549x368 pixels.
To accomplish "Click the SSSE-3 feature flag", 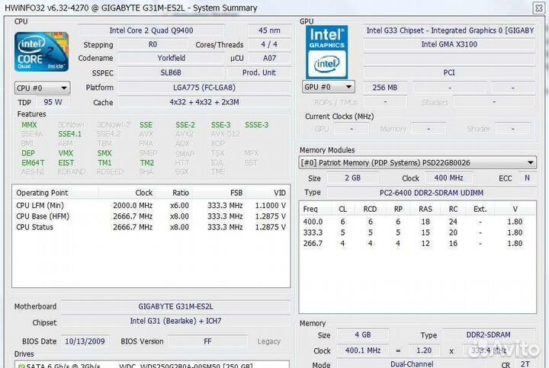I will [257, 125].
